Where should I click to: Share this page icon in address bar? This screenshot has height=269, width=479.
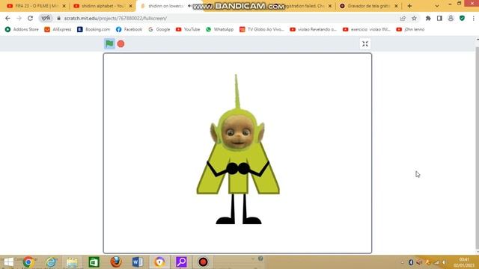(403, 18)
